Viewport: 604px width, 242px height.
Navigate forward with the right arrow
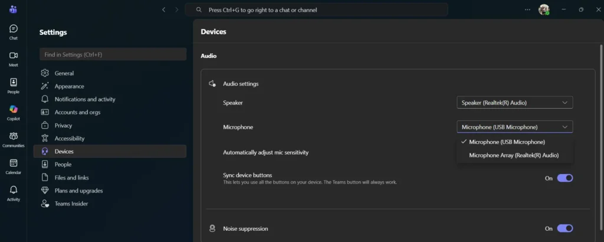pos(177,9)
